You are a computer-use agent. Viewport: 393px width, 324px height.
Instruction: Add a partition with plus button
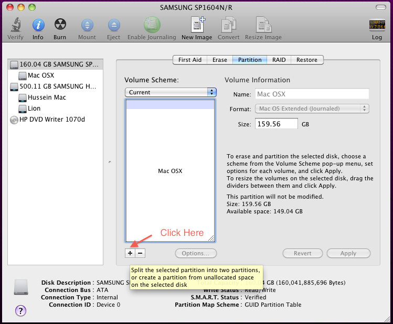130,253
